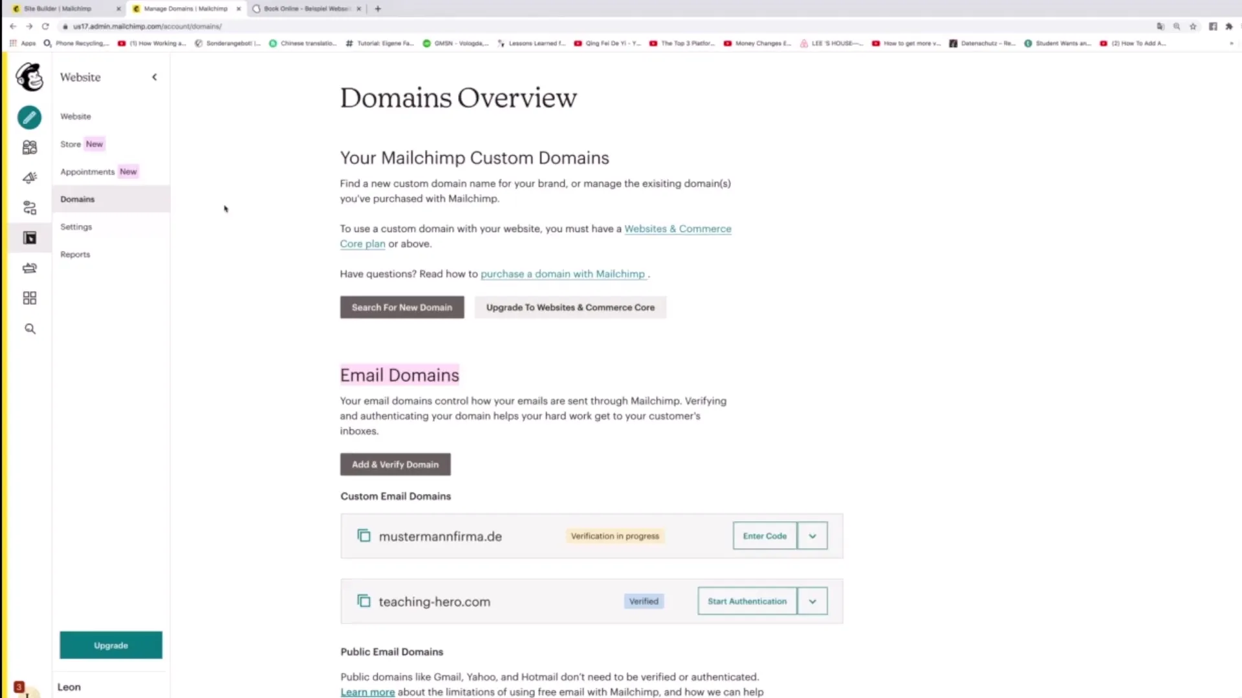Close the Site Builder tab

(x=118, y=8)
